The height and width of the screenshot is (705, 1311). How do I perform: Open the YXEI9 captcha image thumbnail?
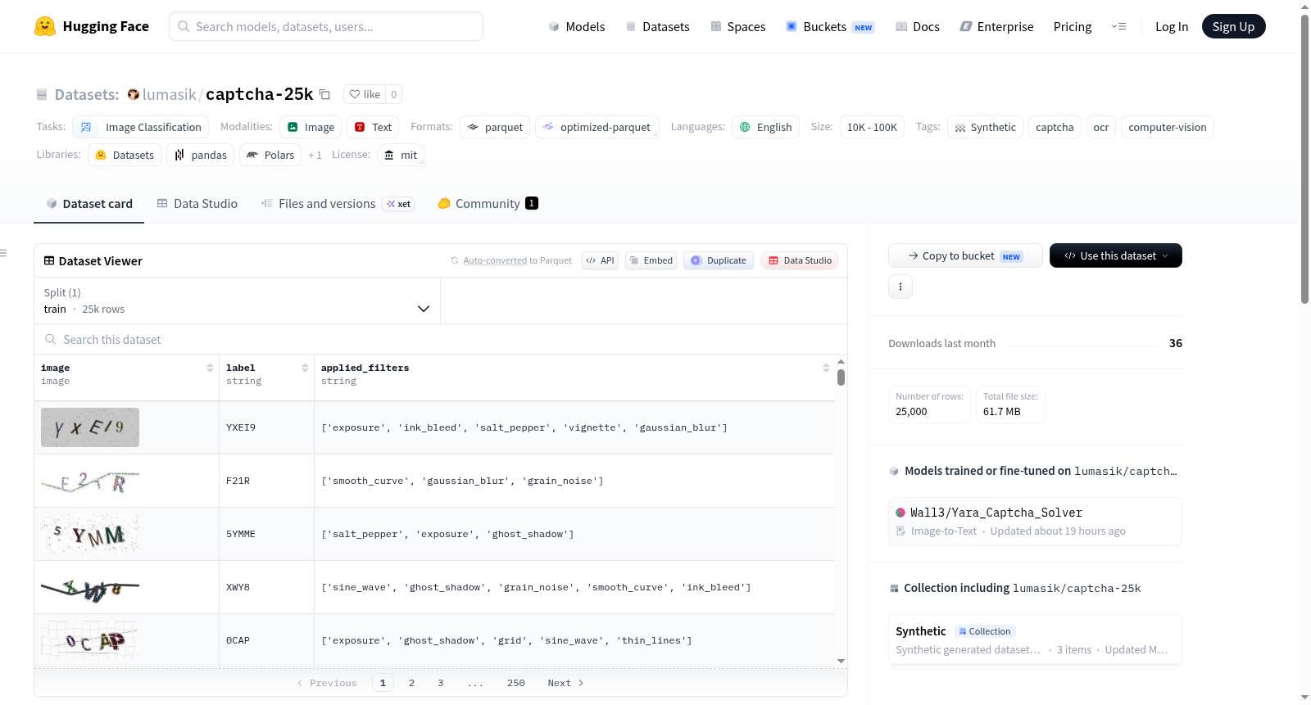(x=90, y=427)
